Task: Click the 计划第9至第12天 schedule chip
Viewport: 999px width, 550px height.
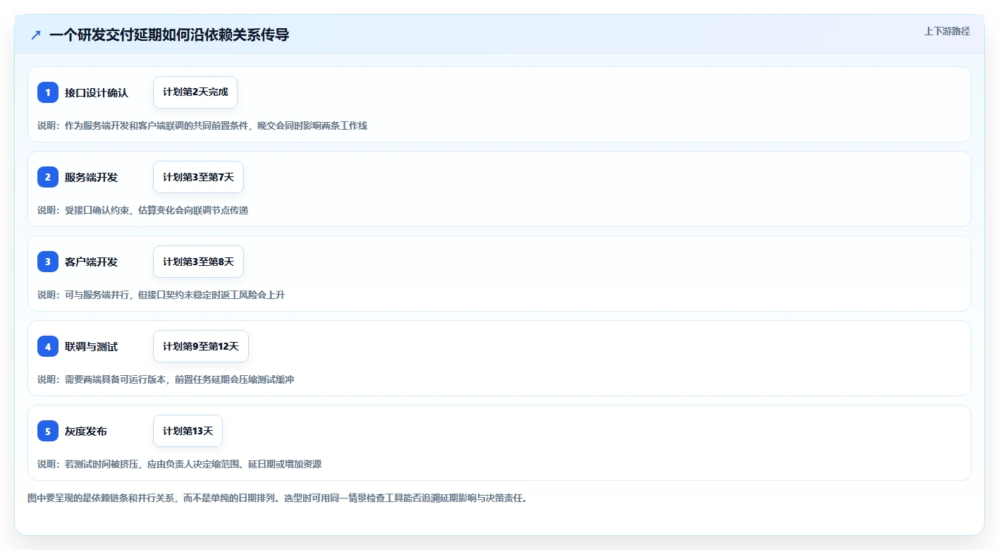Action: point(201,346)
